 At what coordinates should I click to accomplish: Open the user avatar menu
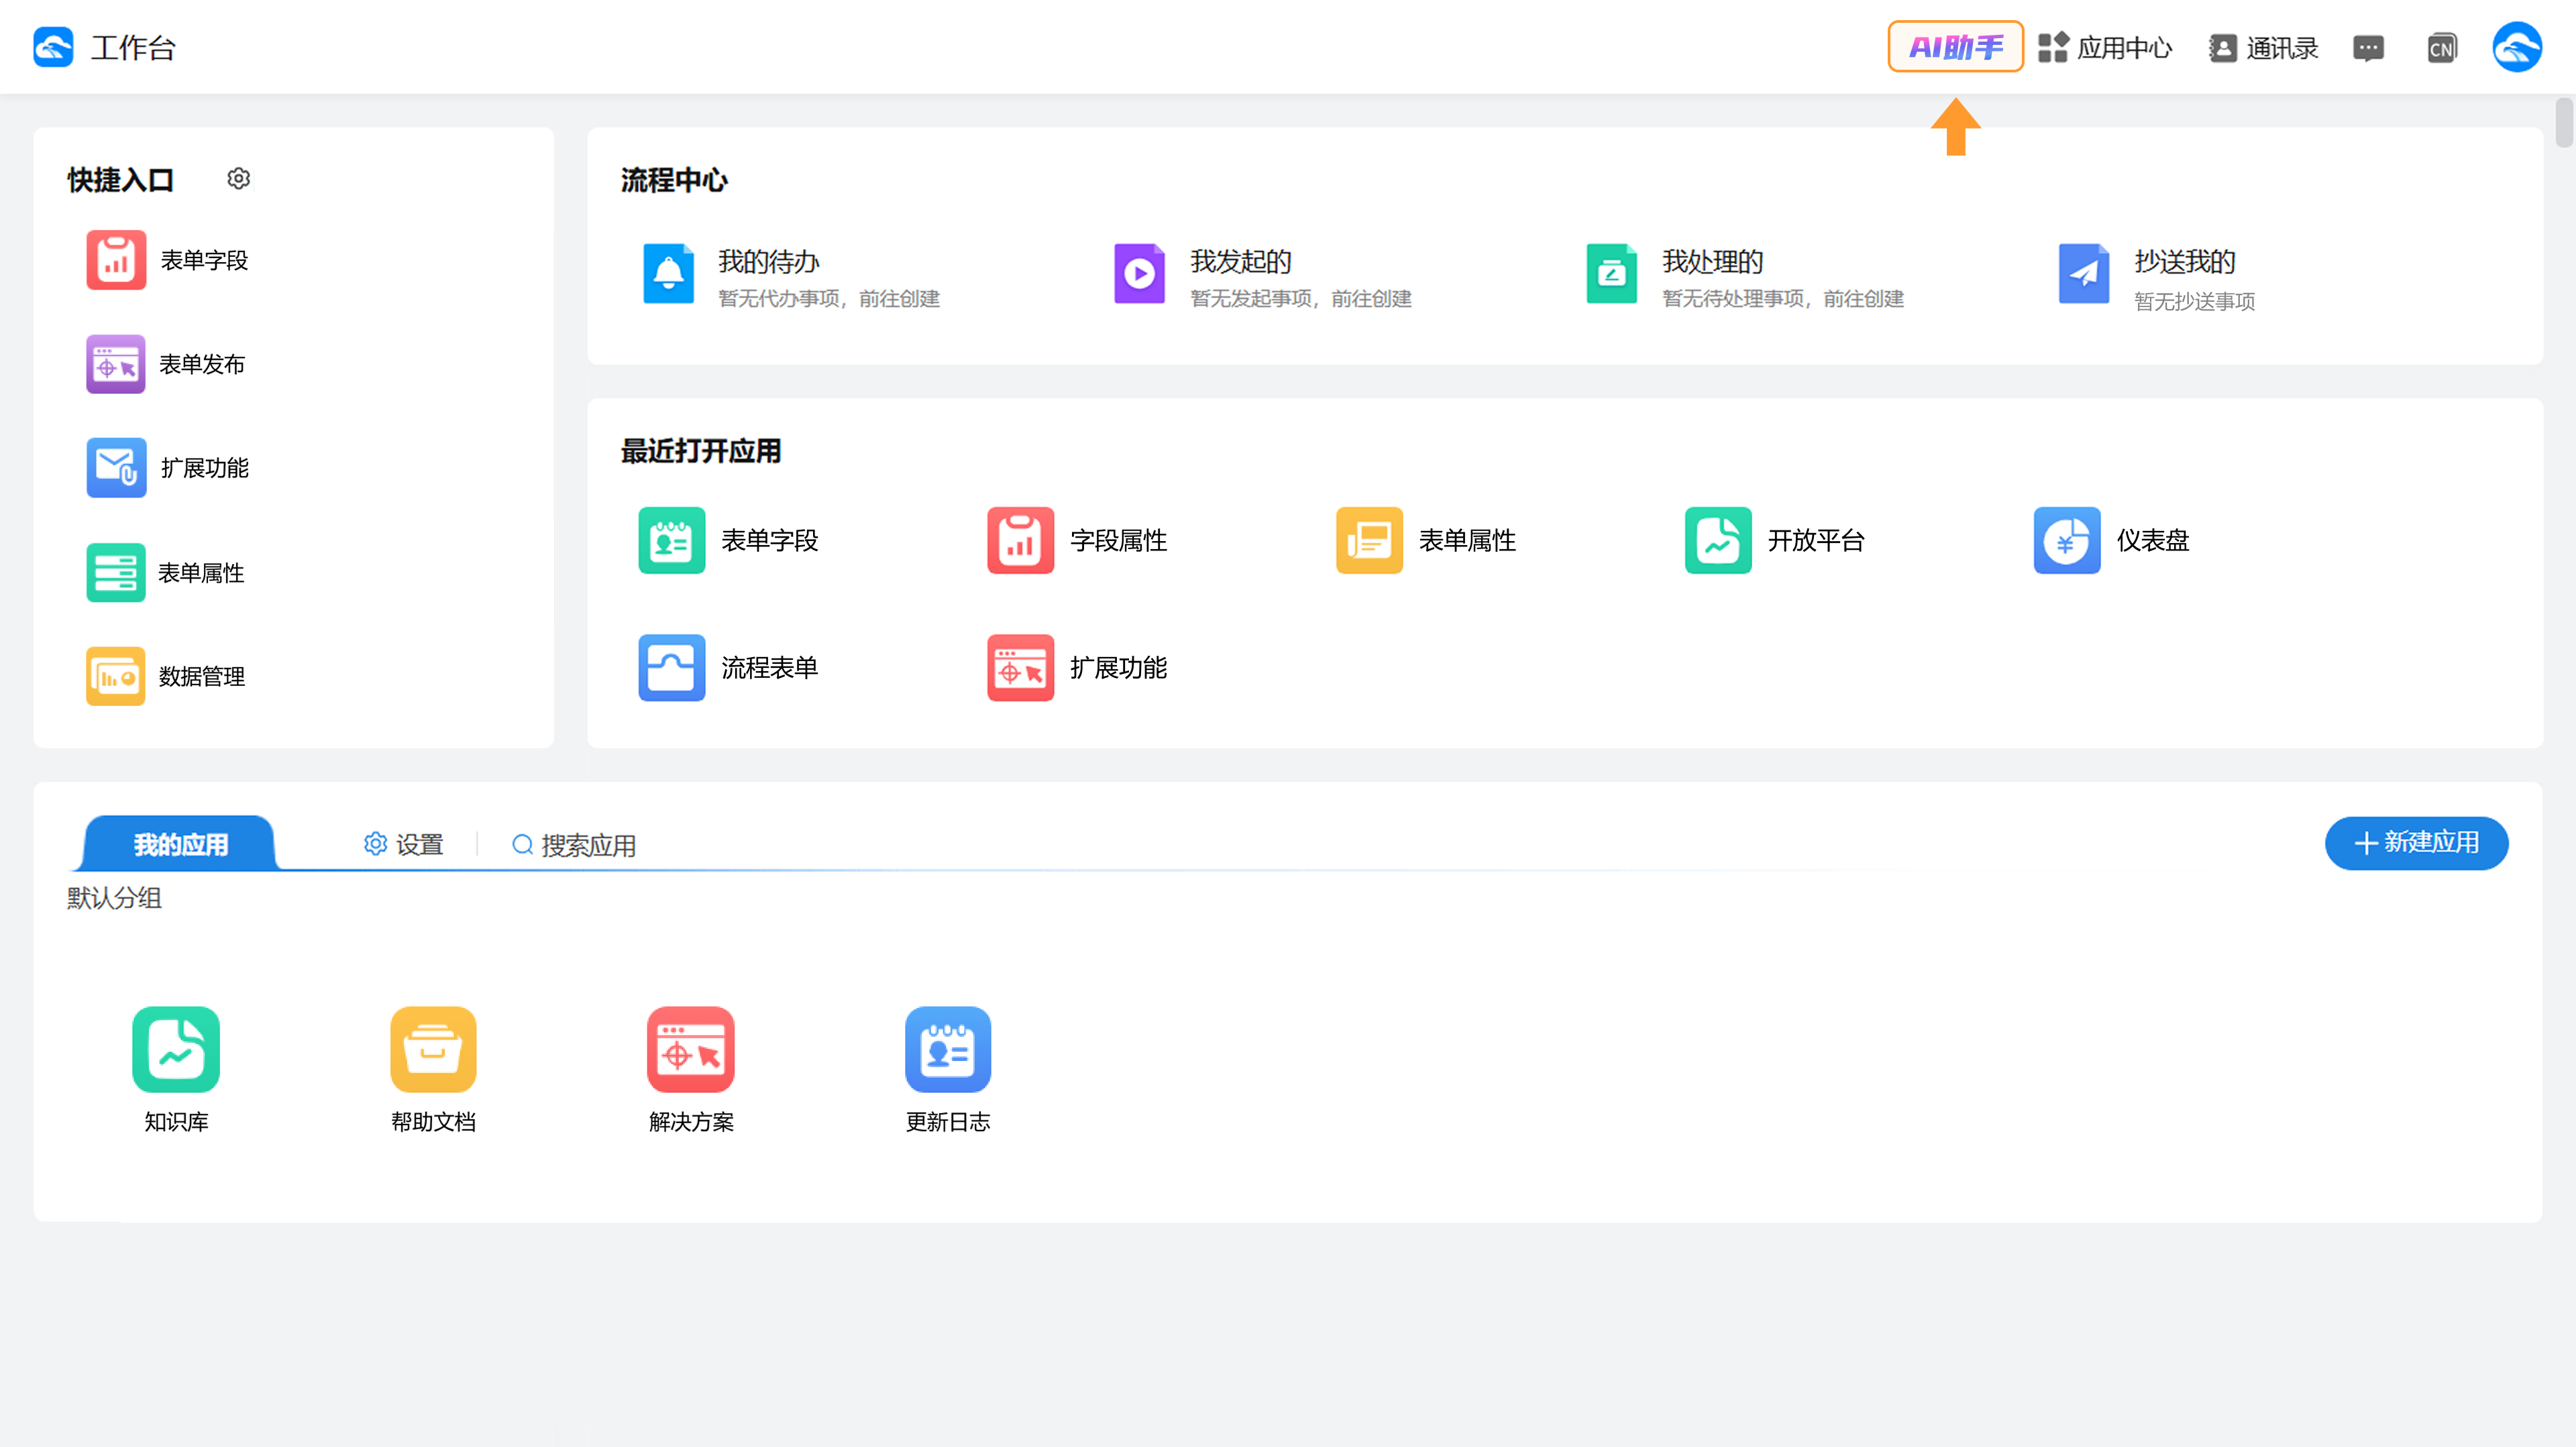(2517, 47)
